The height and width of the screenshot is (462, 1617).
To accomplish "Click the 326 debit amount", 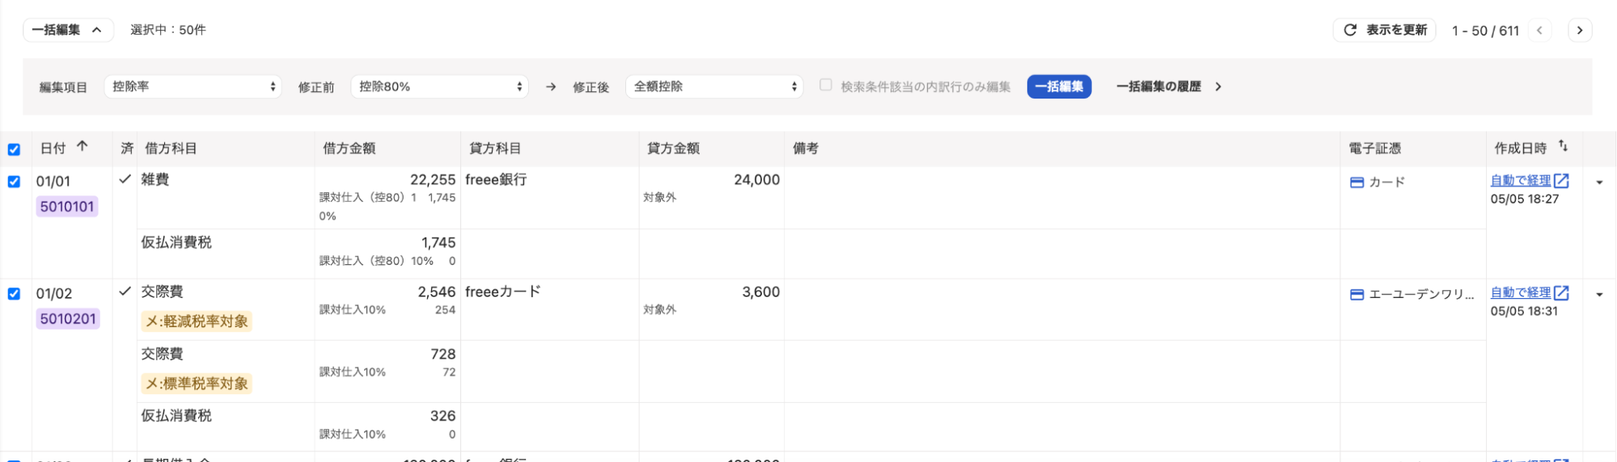I will (x=443, y=417).
